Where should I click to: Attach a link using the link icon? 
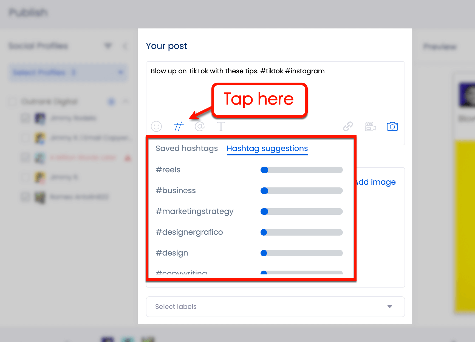point(348,126)
